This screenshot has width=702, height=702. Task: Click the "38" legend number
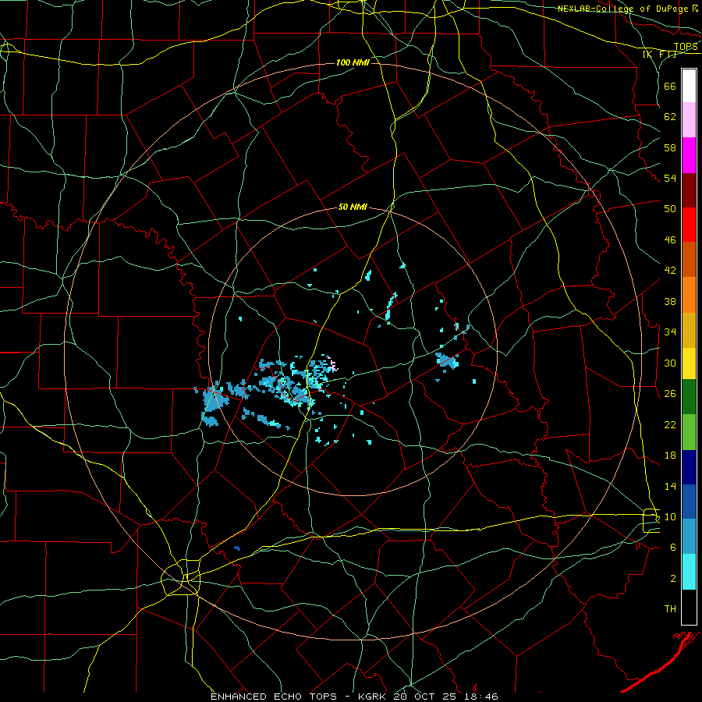670,301
